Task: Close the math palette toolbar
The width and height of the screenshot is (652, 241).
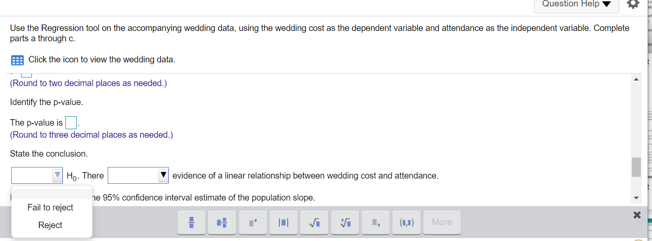Action: (637, 215)
